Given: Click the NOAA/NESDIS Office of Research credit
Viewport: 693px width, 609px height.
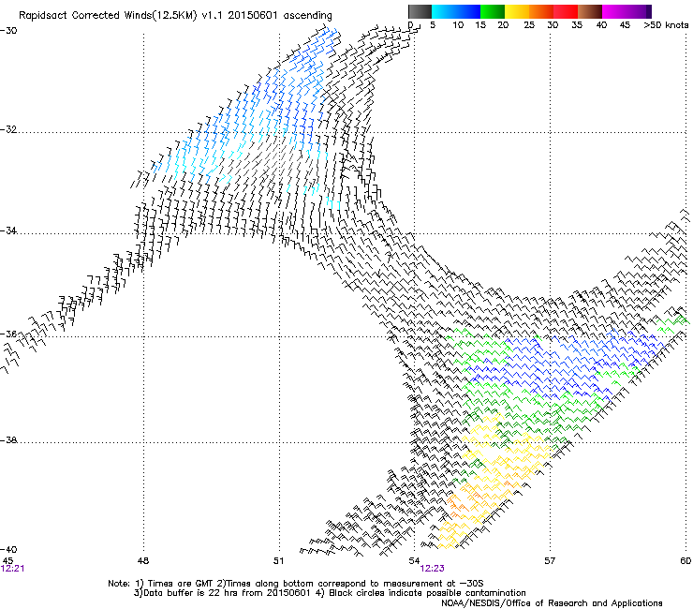Looking at the screenshot, I should pyautogui.click(x=552, y=603).
